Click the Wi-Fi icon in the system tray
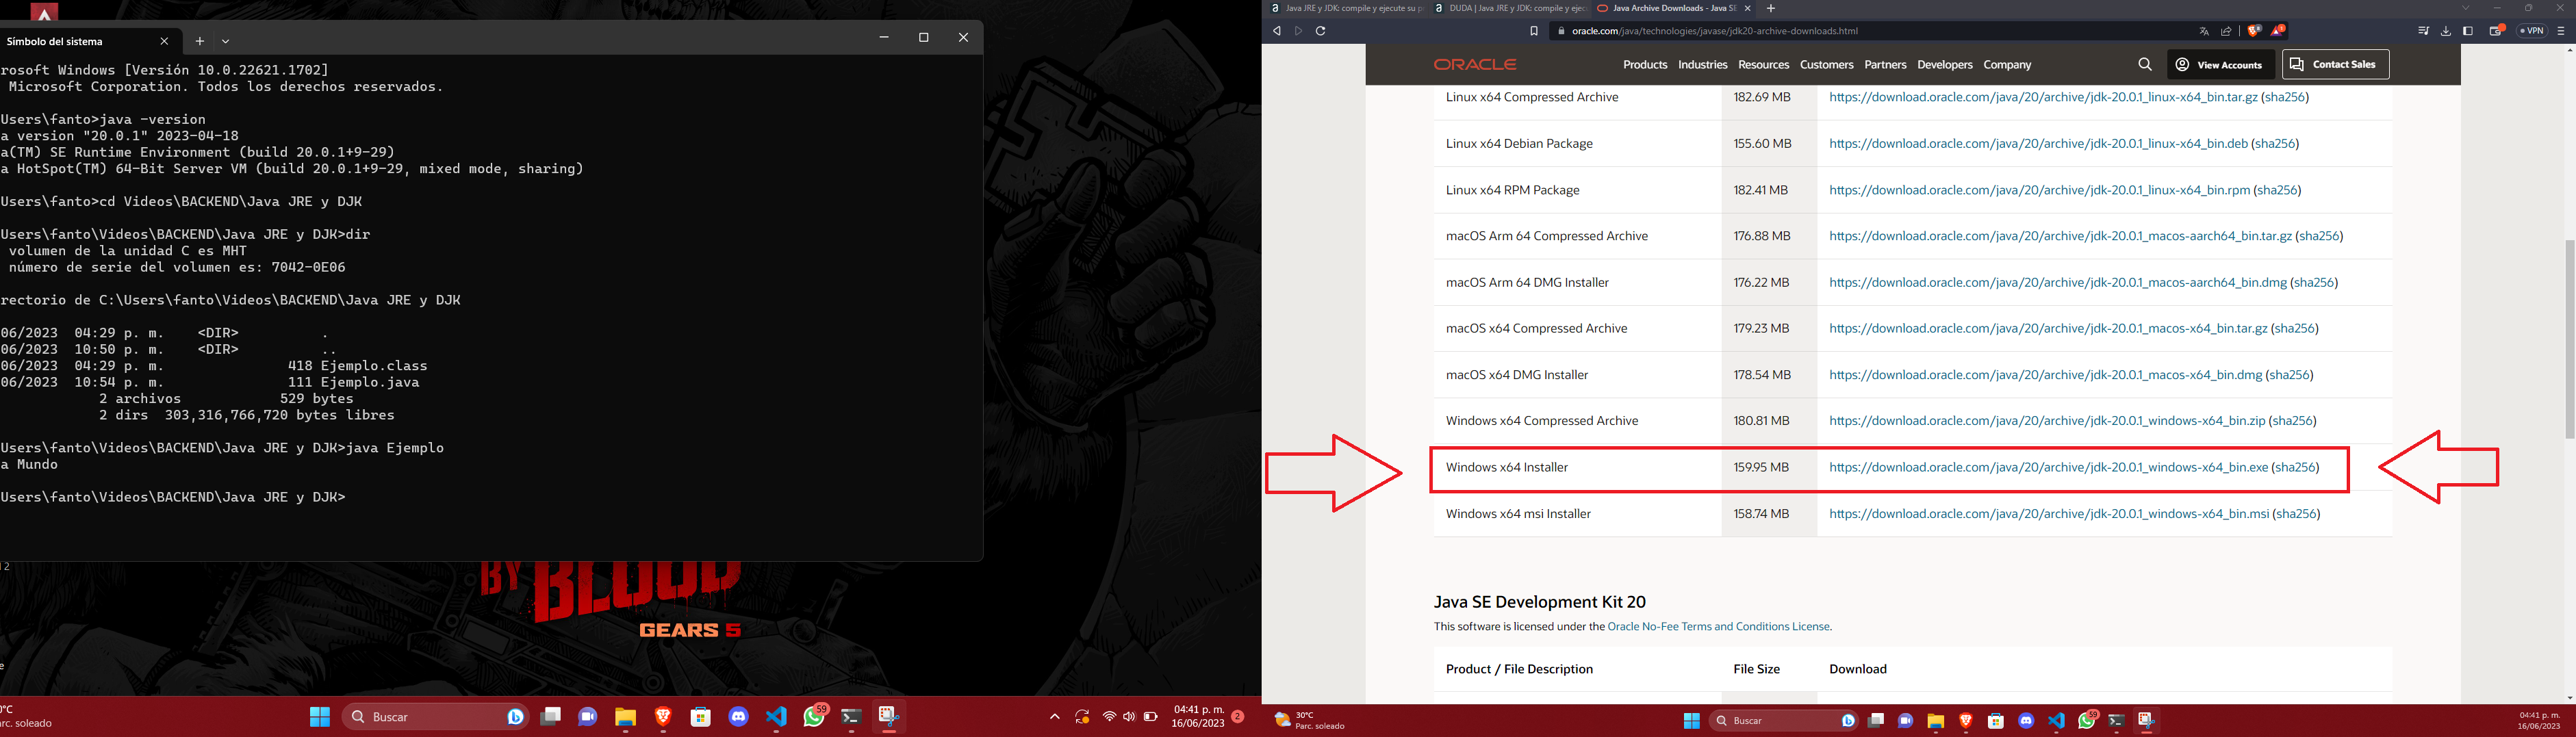Viewport: 2576px width, 737px height. 1109,717
